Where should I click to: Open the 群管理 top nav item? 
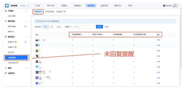click(64, 6)
